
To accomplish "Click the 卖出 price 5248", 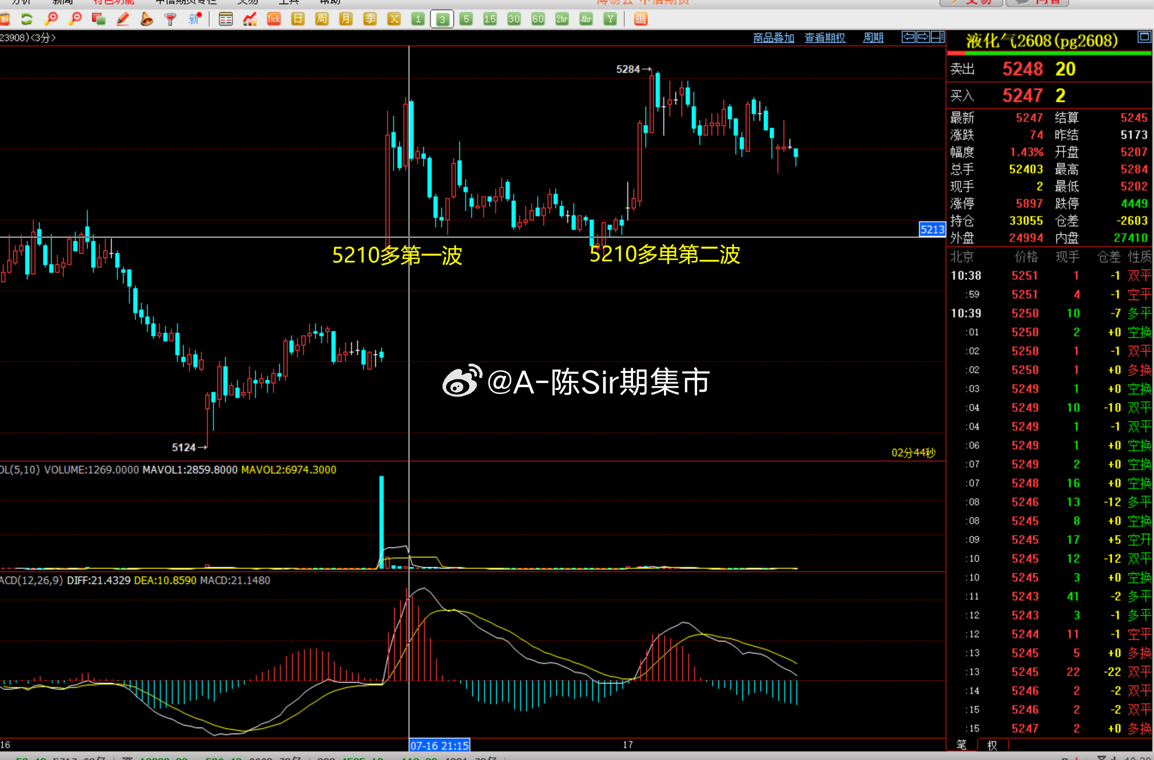I will coord(1022,69).
